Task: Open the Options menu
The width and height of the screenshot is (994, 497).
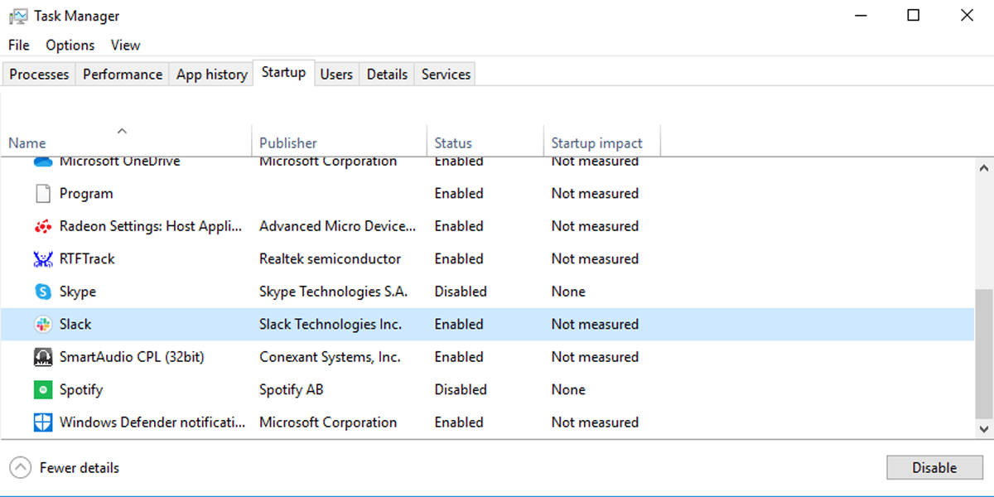Action: click(70, 46)
